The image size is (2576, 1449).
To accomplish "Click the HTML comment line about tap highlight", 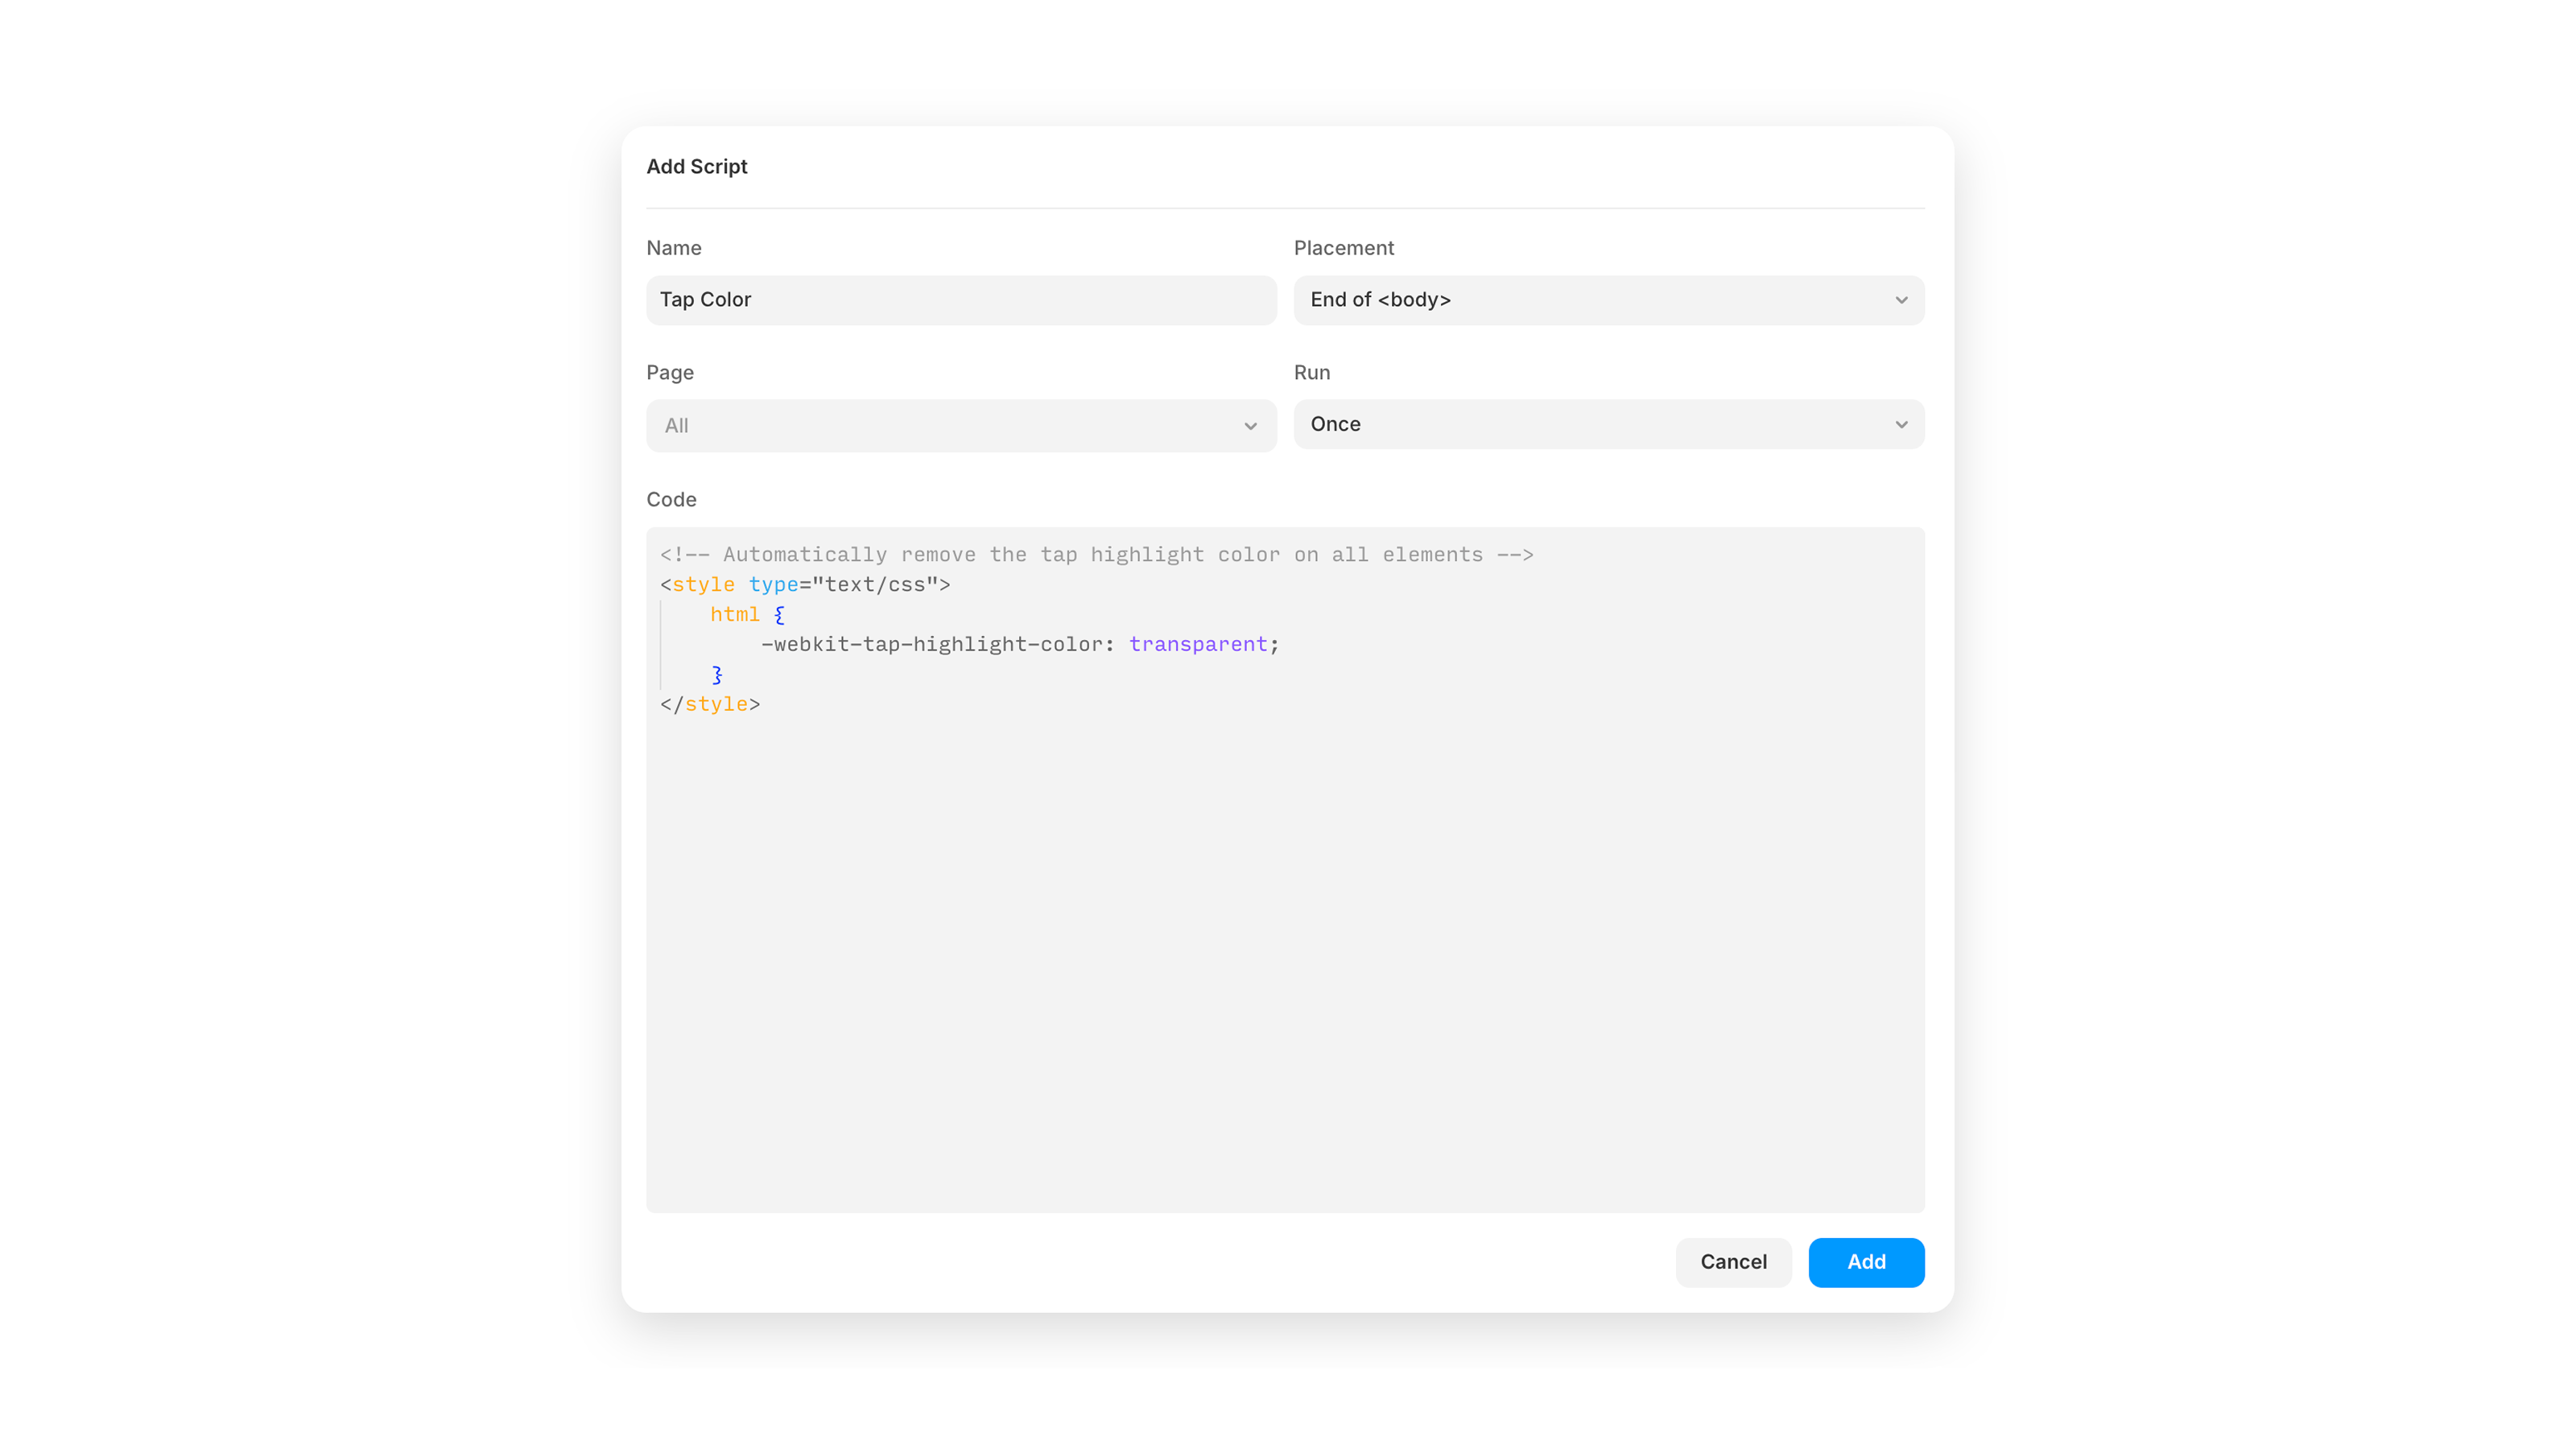I will (1096, 554).
